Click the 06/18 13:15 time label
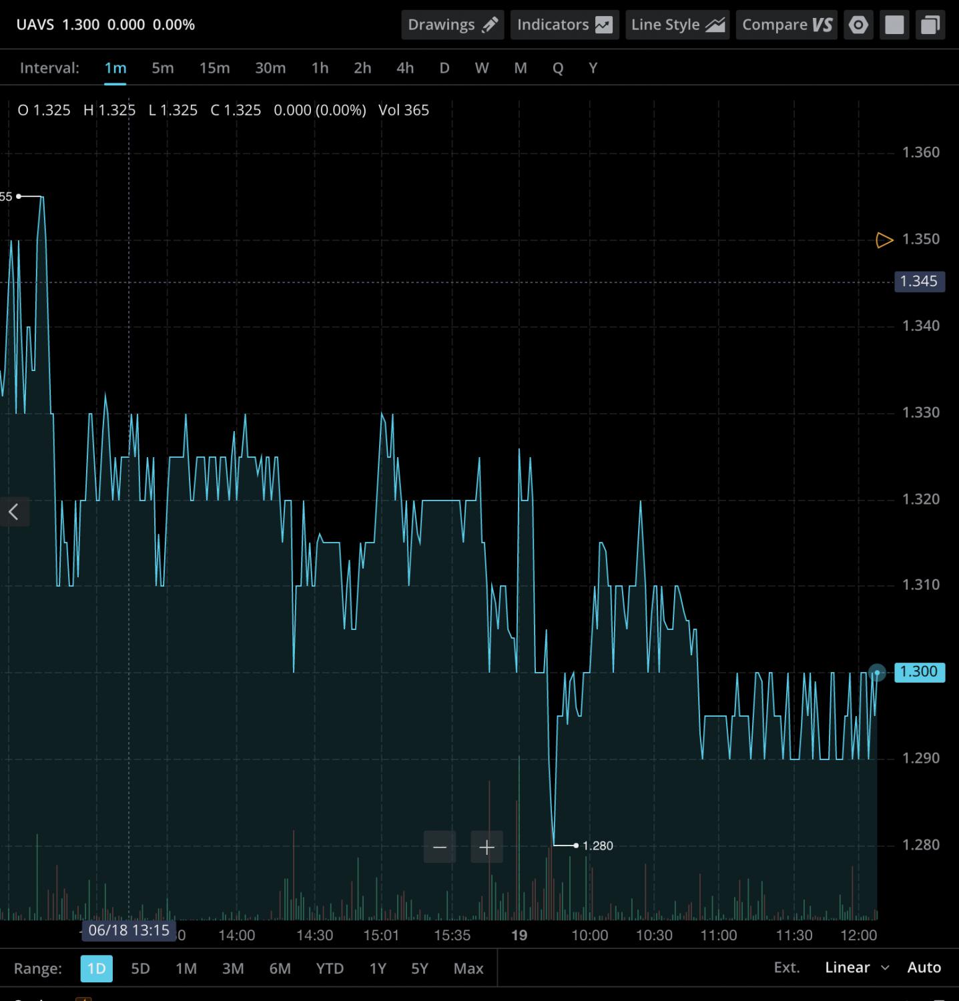 click(x=129, y=930)
